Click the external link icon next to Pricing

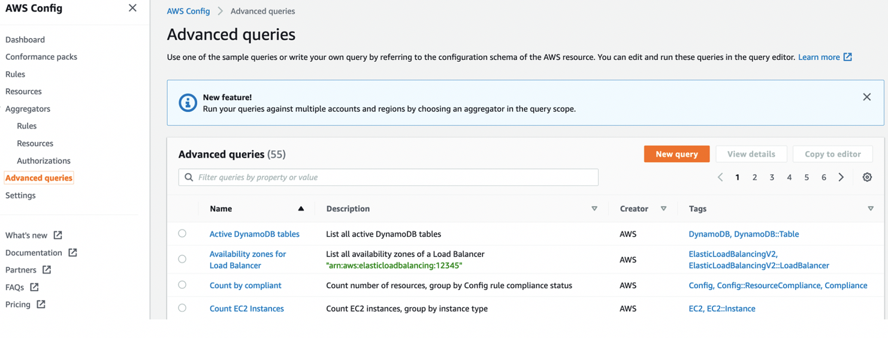[41, 304]
